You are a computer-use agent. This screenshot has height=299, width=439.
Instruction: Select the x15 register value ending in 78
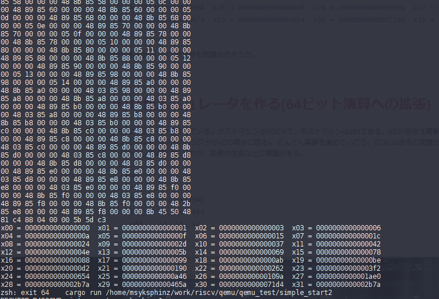point(348,252)
